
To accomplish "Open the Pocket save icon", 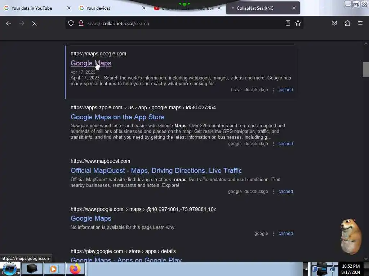I will (x=334, y=23).
